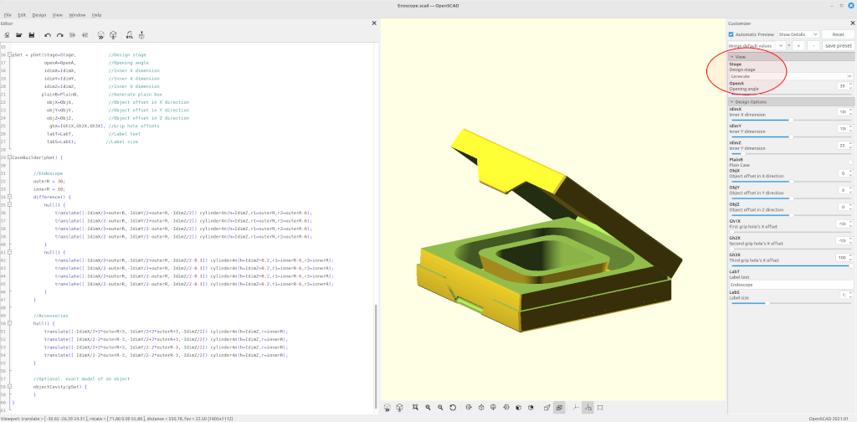The image size is (857, 422).
Task: Open the Stage Generate dropdown
Action: pos(791,76)
